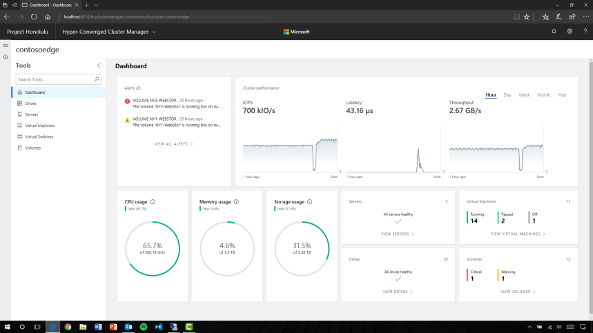The height and width of the screenshot is (333, 593).
Task: Select the Week performance range tab
Action: coord(524,94)
